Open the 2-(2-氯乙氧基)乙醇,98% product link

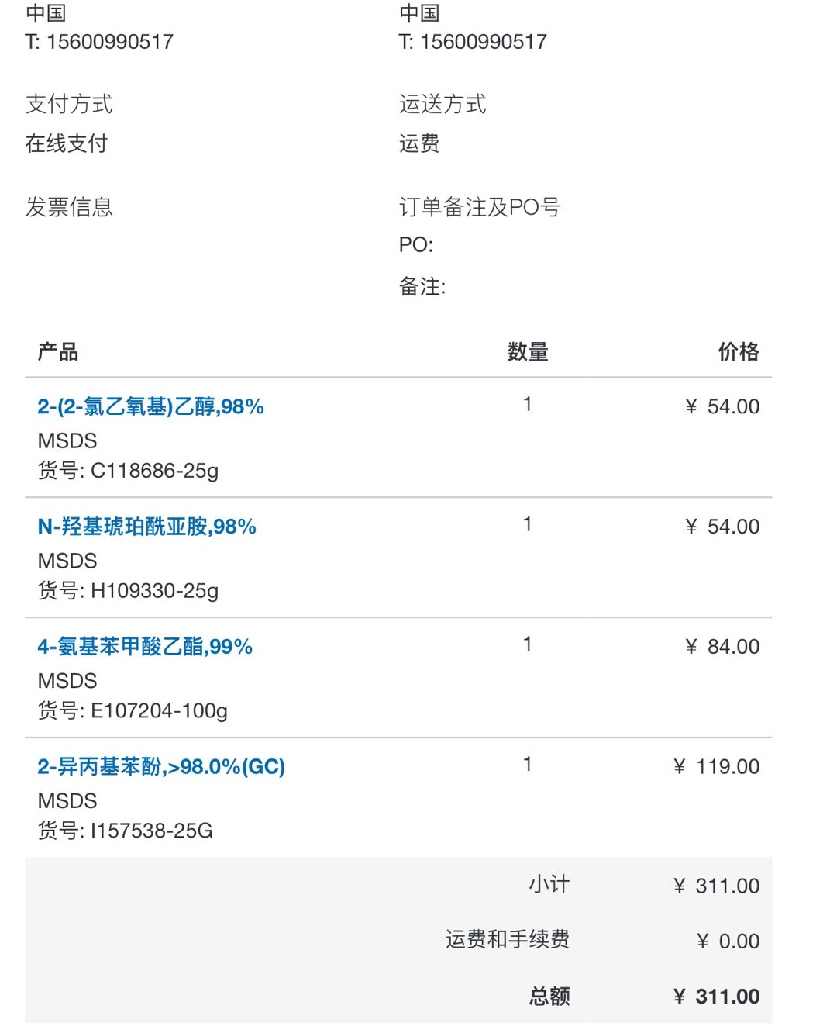(150, 406)
